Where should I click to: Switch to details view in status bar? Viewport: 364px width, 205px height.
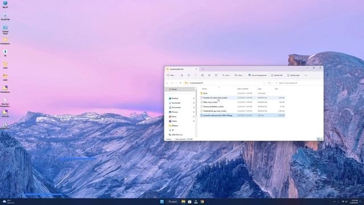click(318, 139)
